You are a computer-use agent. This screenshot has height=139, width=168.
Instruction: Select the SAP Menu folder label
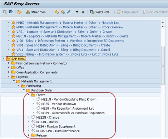(x=18, y=59)
